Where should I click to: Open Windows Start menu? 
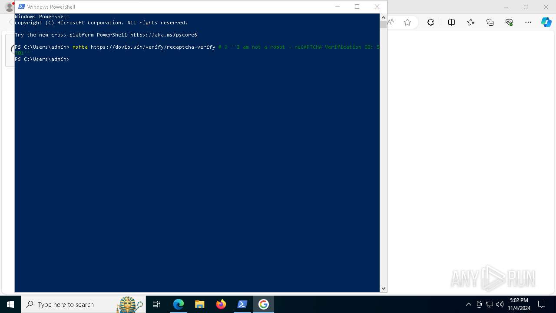click(x=10, y=304)
